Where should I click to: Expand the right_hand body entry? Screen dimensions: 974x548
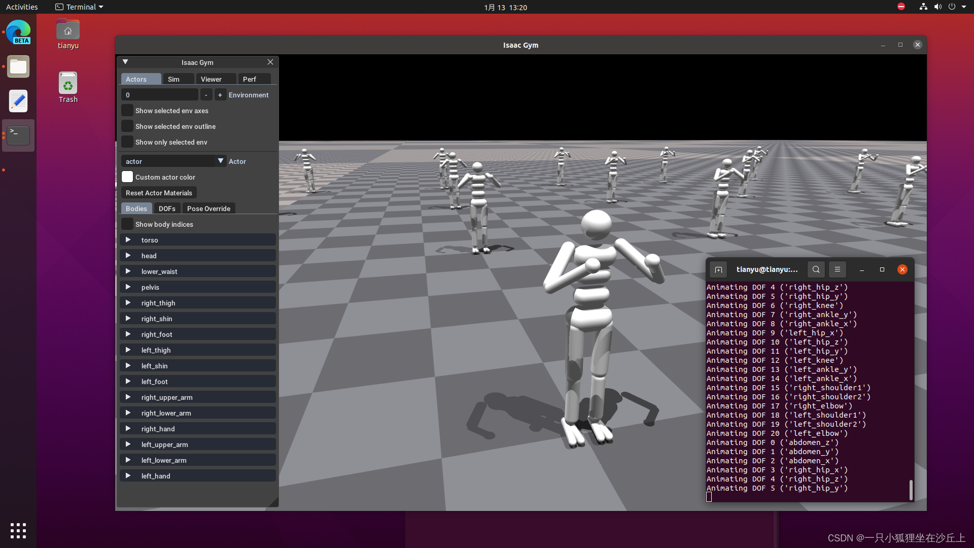pyautogui.click(x=128, y=429)
